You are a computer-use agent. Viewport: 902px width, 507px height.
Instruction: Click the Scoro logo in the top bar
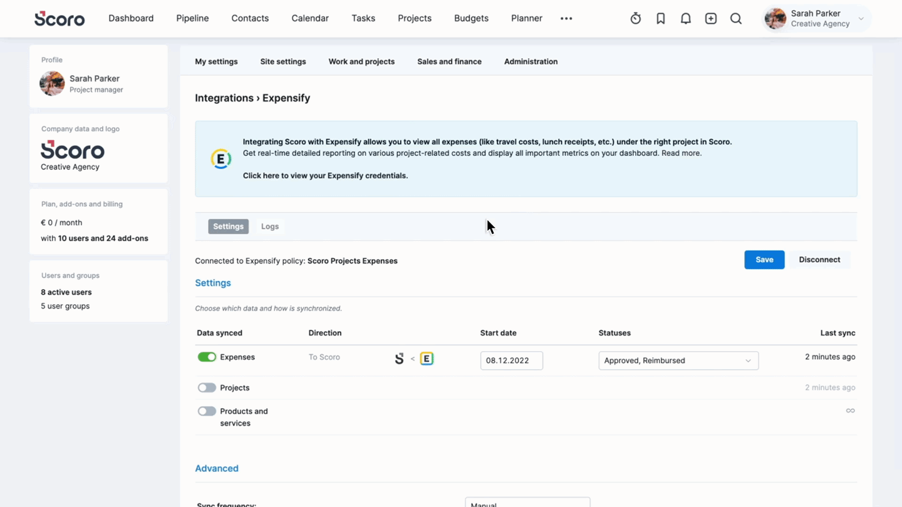(60, 19)
